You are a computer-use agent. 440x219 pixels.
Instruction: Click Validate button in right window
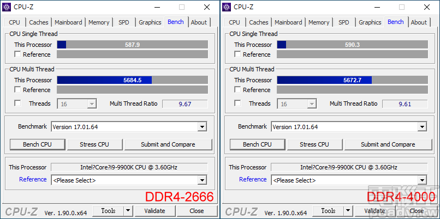[374, 211]
